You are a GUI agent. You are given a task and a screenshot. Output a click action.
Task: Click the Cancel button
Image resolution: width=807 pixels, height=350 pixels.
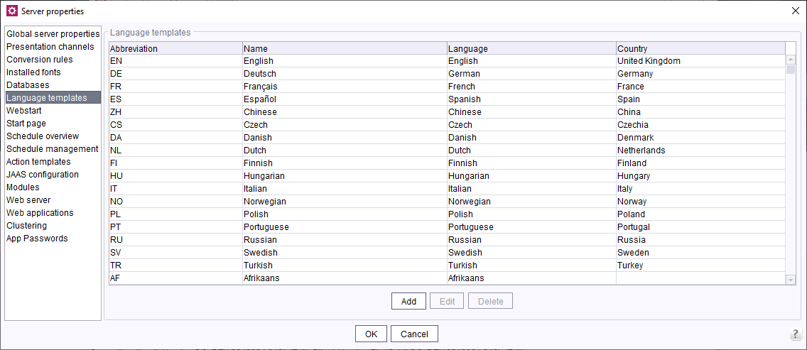click(414, 334)
